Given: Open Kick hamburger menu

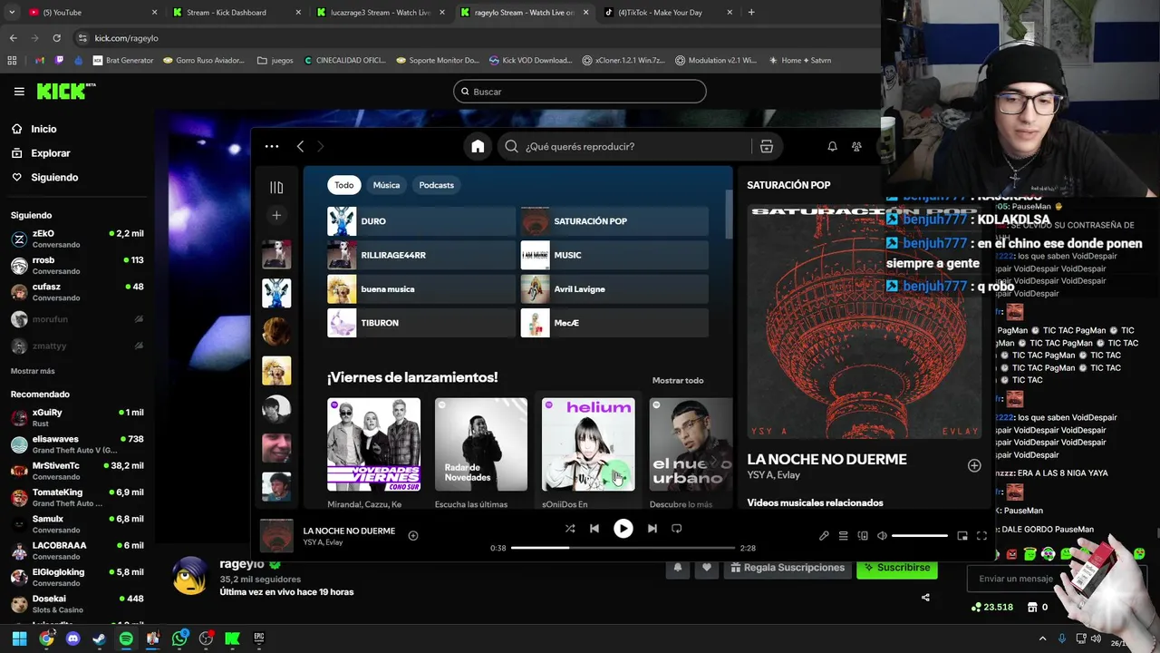Looking at the screenshot, I should coord(19,92).
